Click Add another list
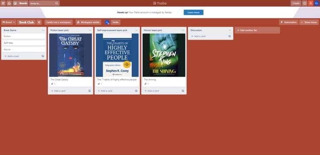The width and height of the screenshot is (320, 155). click(x=257, y=30)
